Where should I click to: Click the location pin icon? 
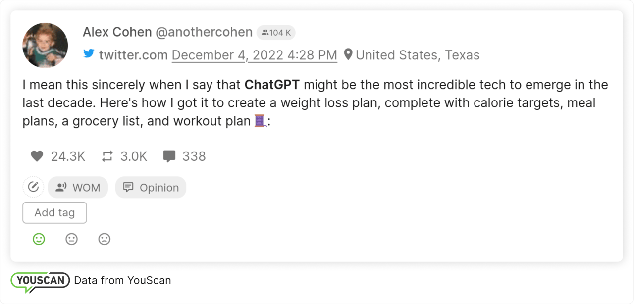click(348, 54)
